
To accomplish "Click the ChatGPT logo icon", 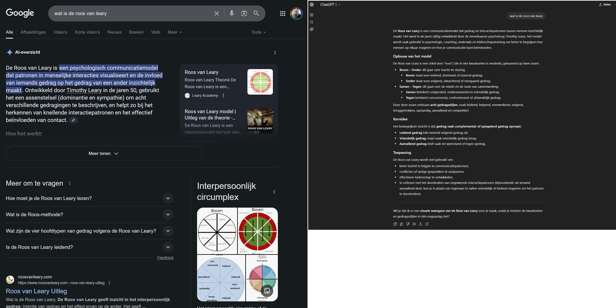I will click(x=312, y=5).
